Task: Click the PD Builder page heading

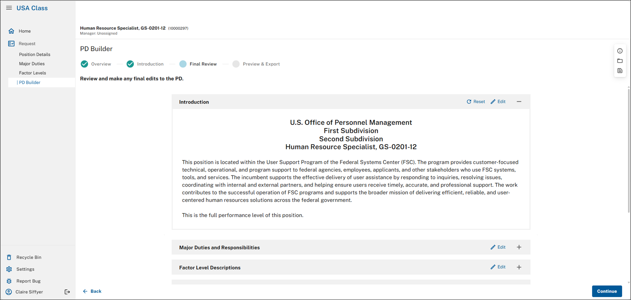Action: pyautogui.click(x=96, y=49)
